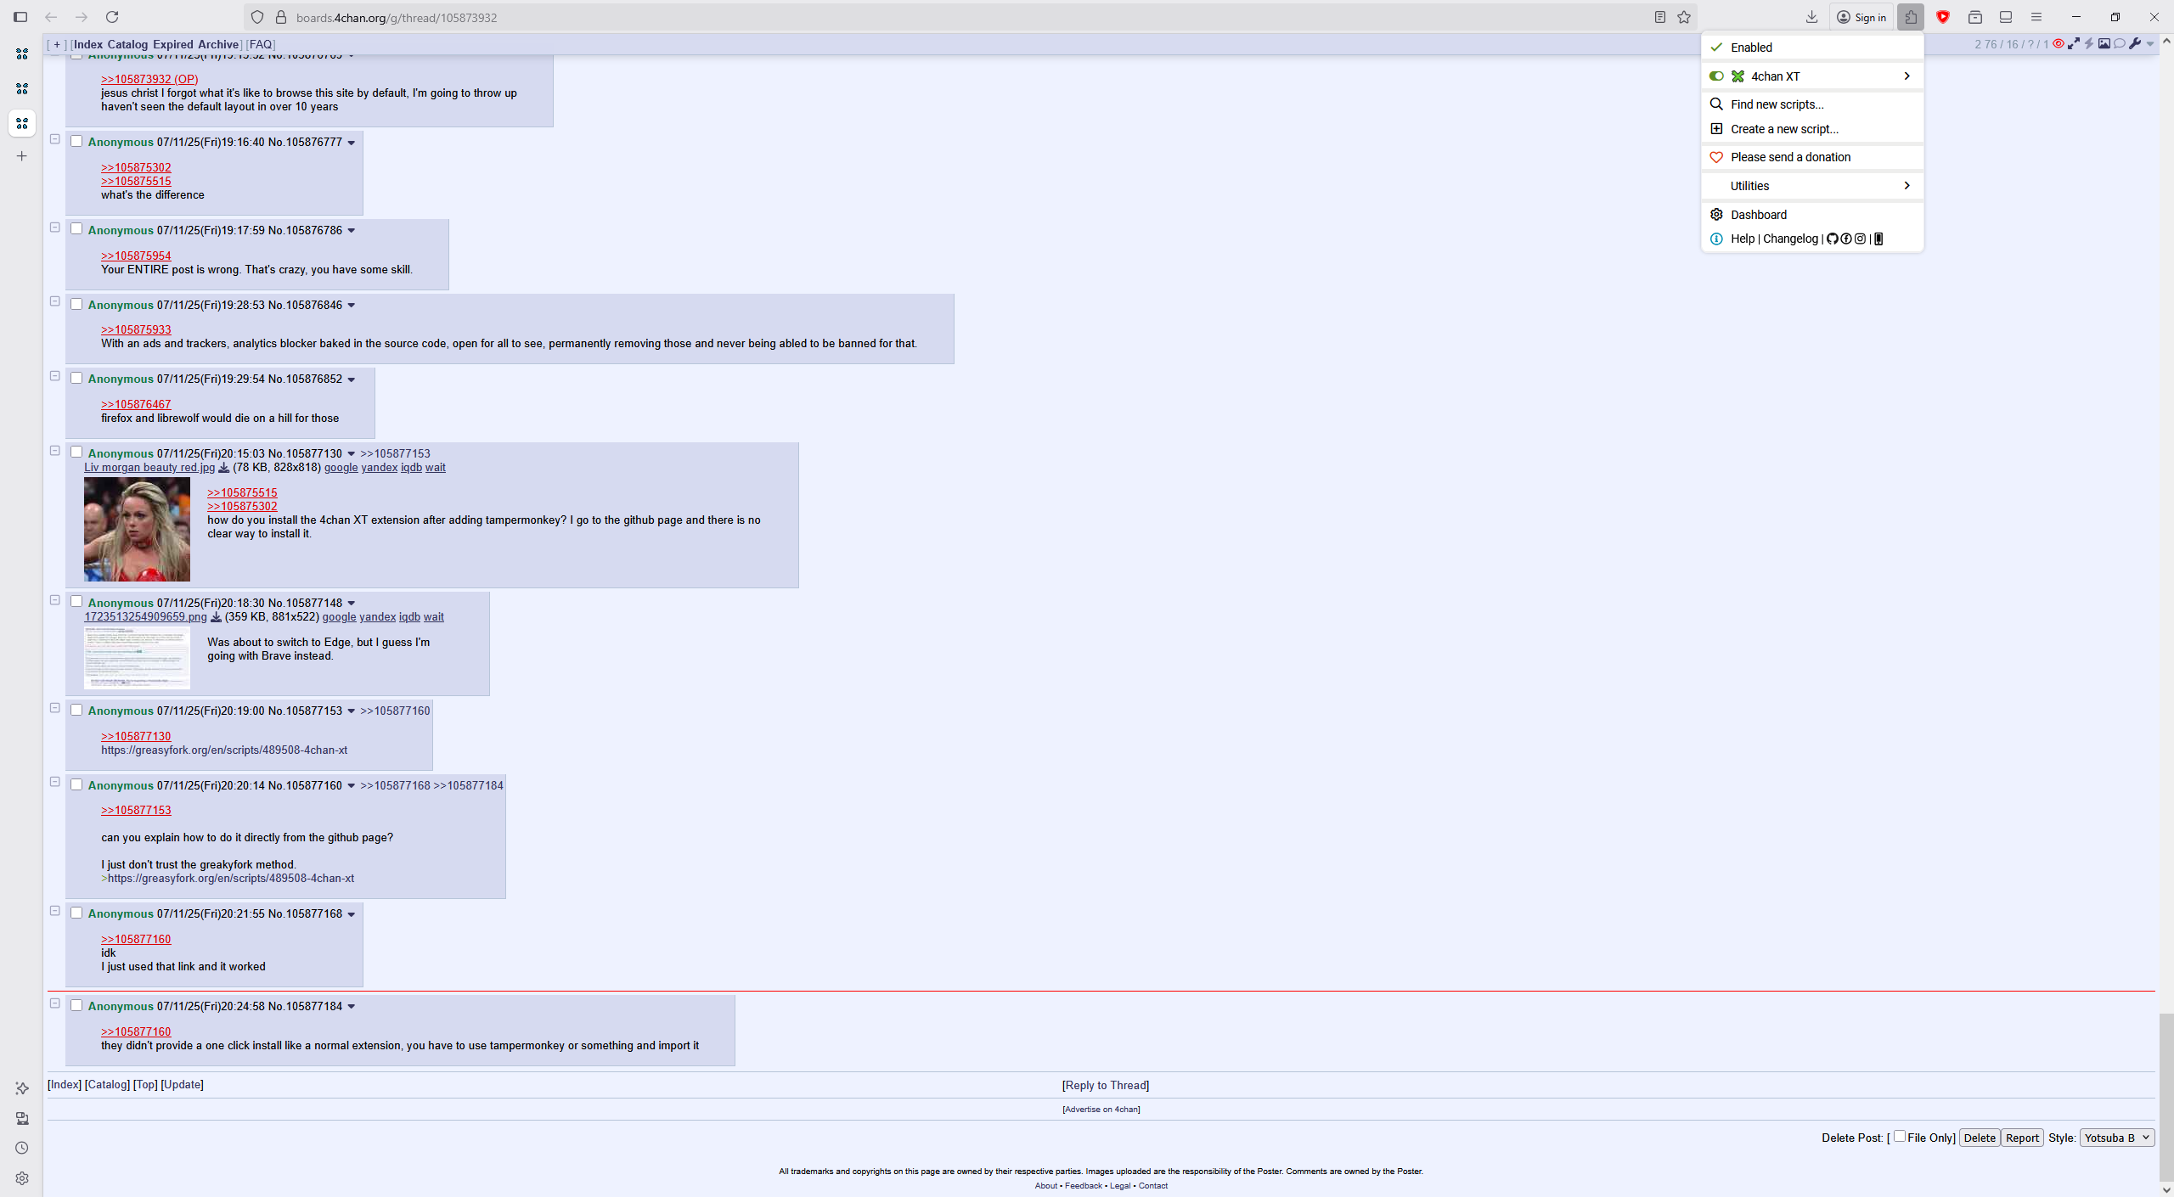
Task: Open the 1723513254909659.png screenshot thumbnail
Action: 137,657
